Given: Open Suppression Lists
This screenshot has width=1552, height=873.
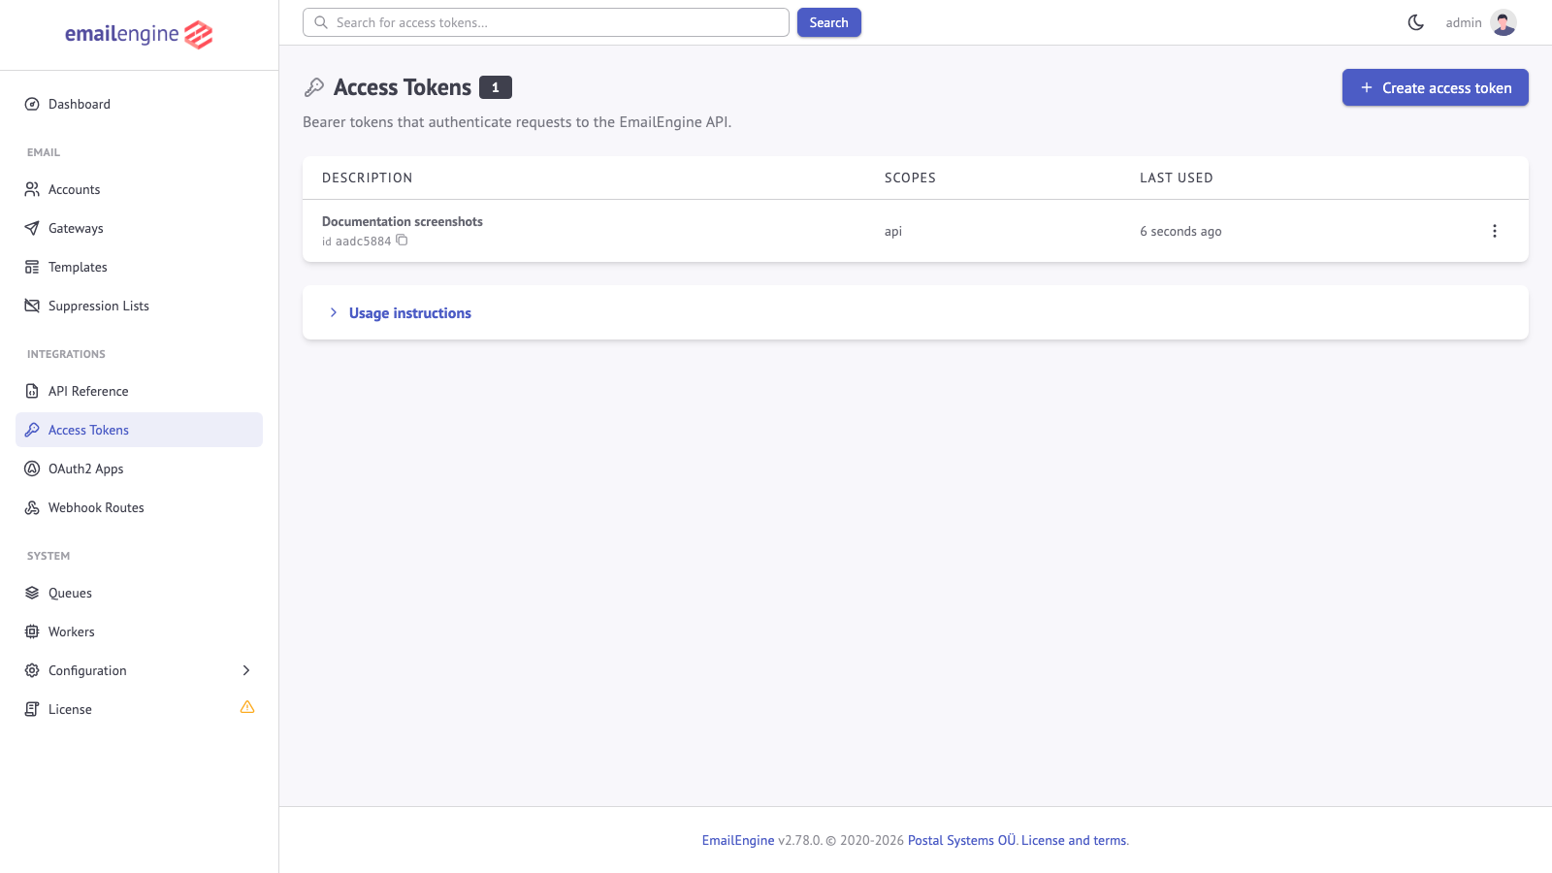Looking at the screenshot, I should click(x=139, y=306).
